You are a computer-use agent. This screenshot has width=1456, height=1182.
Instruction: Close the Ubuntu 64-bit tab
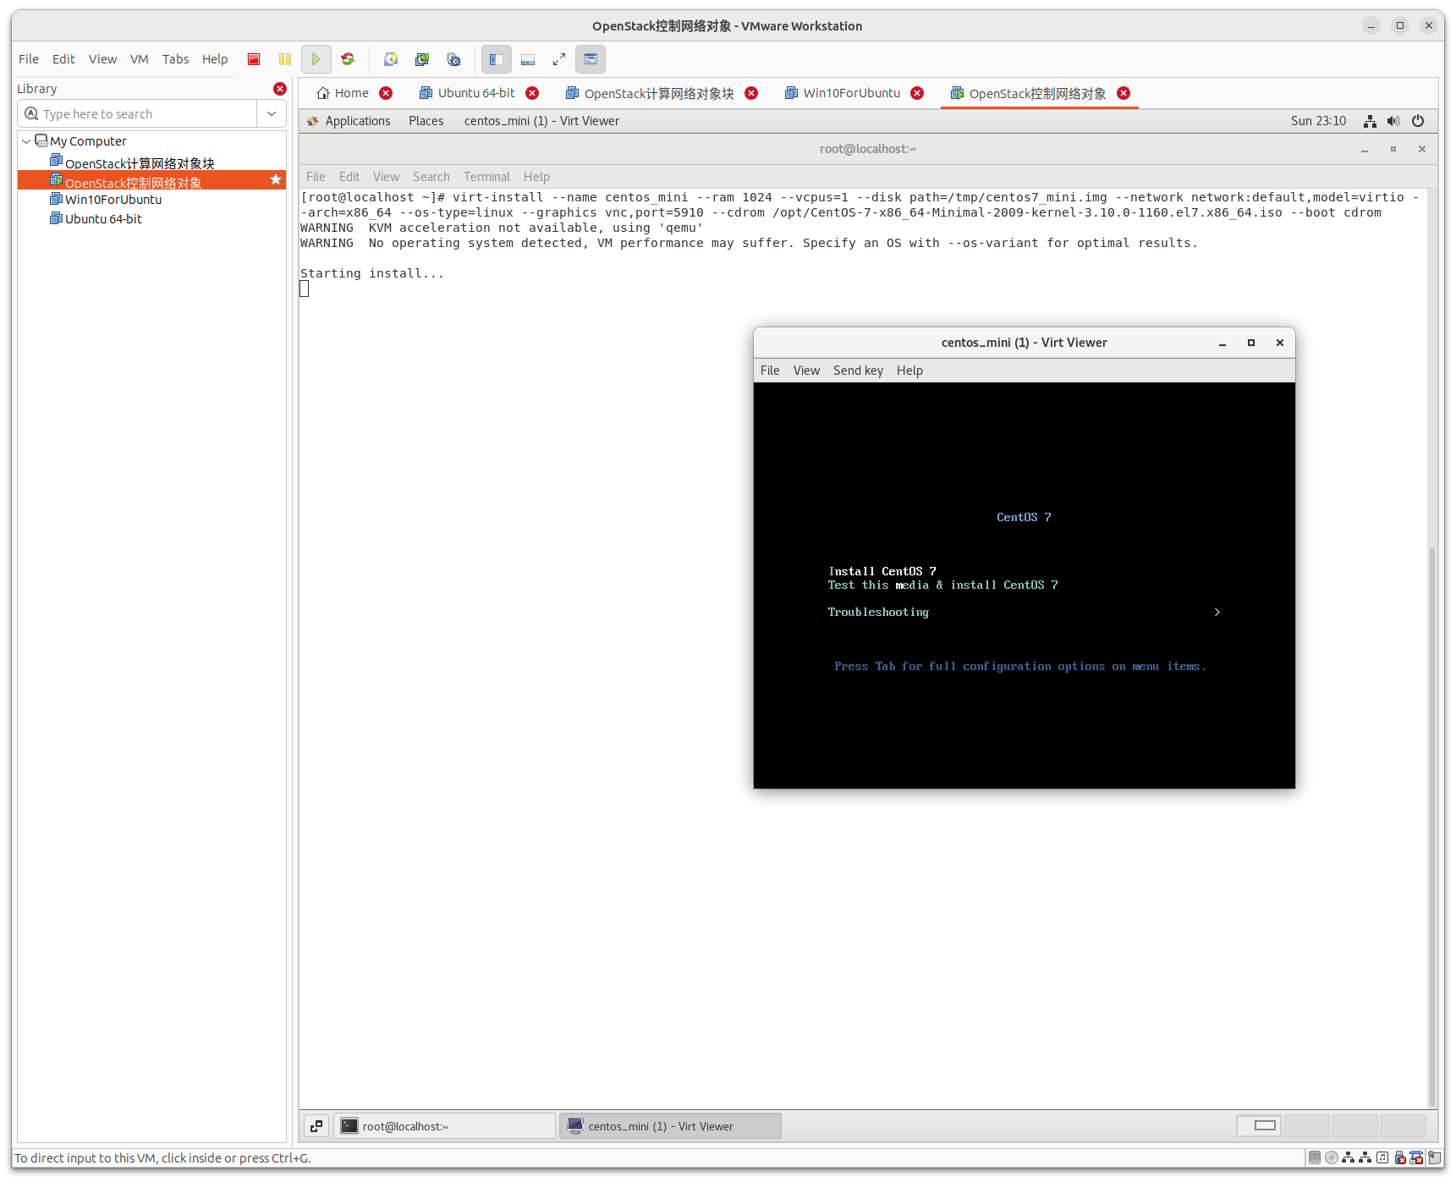coord(532,93)
